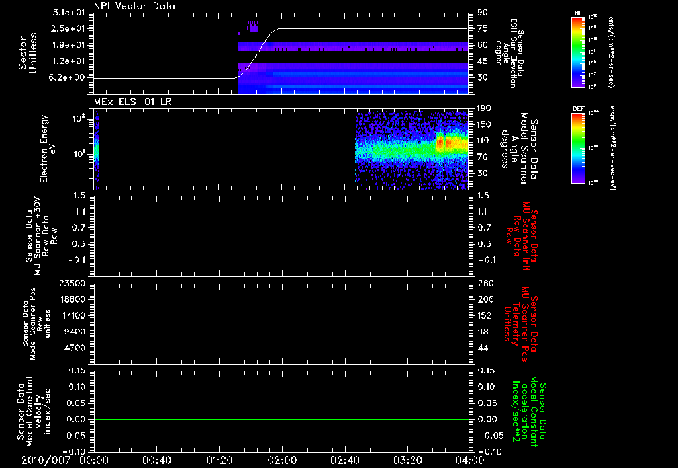
Task: Click the 90 degree sun elevation tick label
Action: tap(483, 12)
